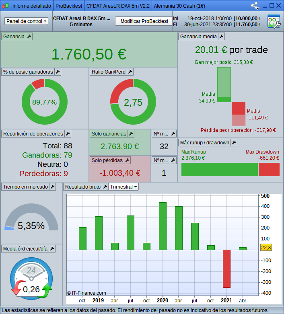Configure the Nº m... widget showing 32
This screenshot has height=314, width=284.
[x=173, y=133]
